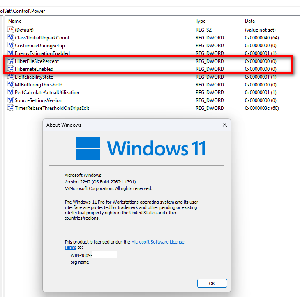The image size is (300, 297).
Task: Click the REG_SZ type cell
Action: coord(203,30)
